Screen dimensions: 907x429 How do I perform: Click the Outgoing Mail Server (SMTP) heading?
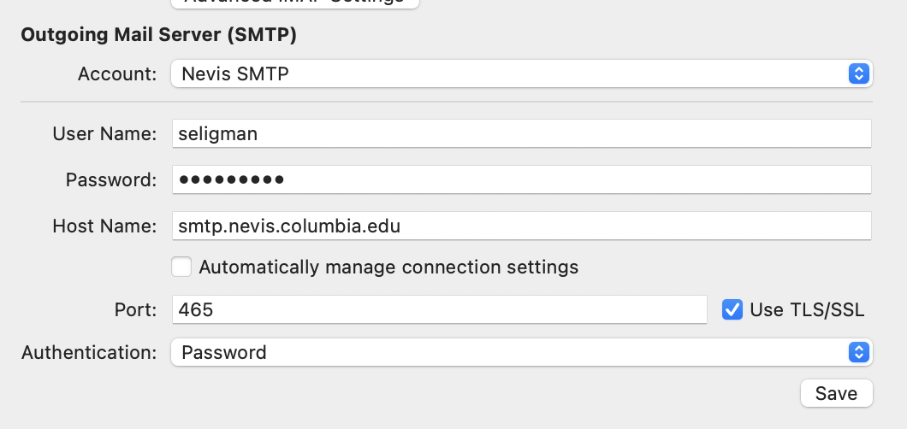(158, 35)
